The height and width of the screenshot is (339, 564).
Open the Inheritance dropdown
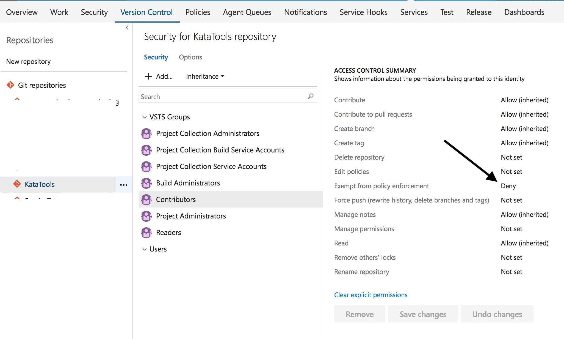tap(205, 76)
